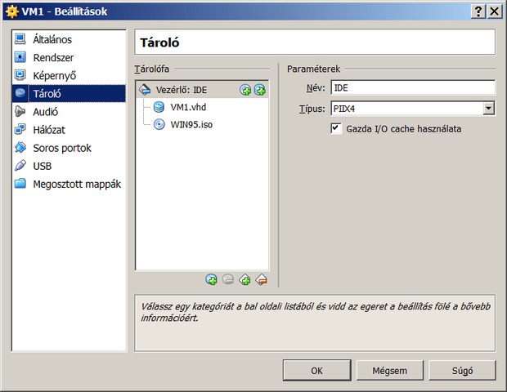
Task: Click the Általános monitor icon
Action: tap(20, 39)
